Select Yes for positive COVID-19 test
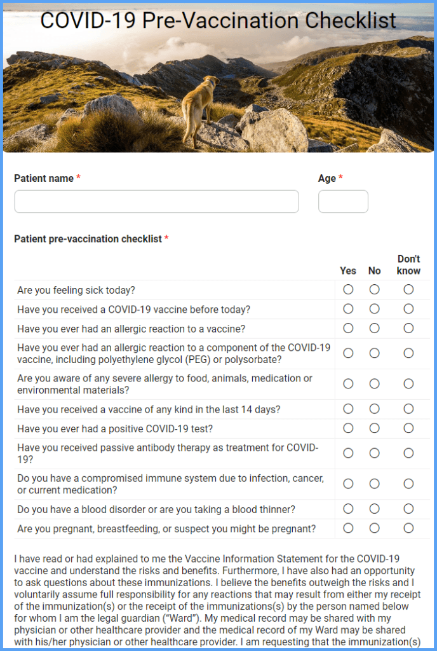Image resolution: width=437 pixels, height=651 pixels. (x=348, y=428)
